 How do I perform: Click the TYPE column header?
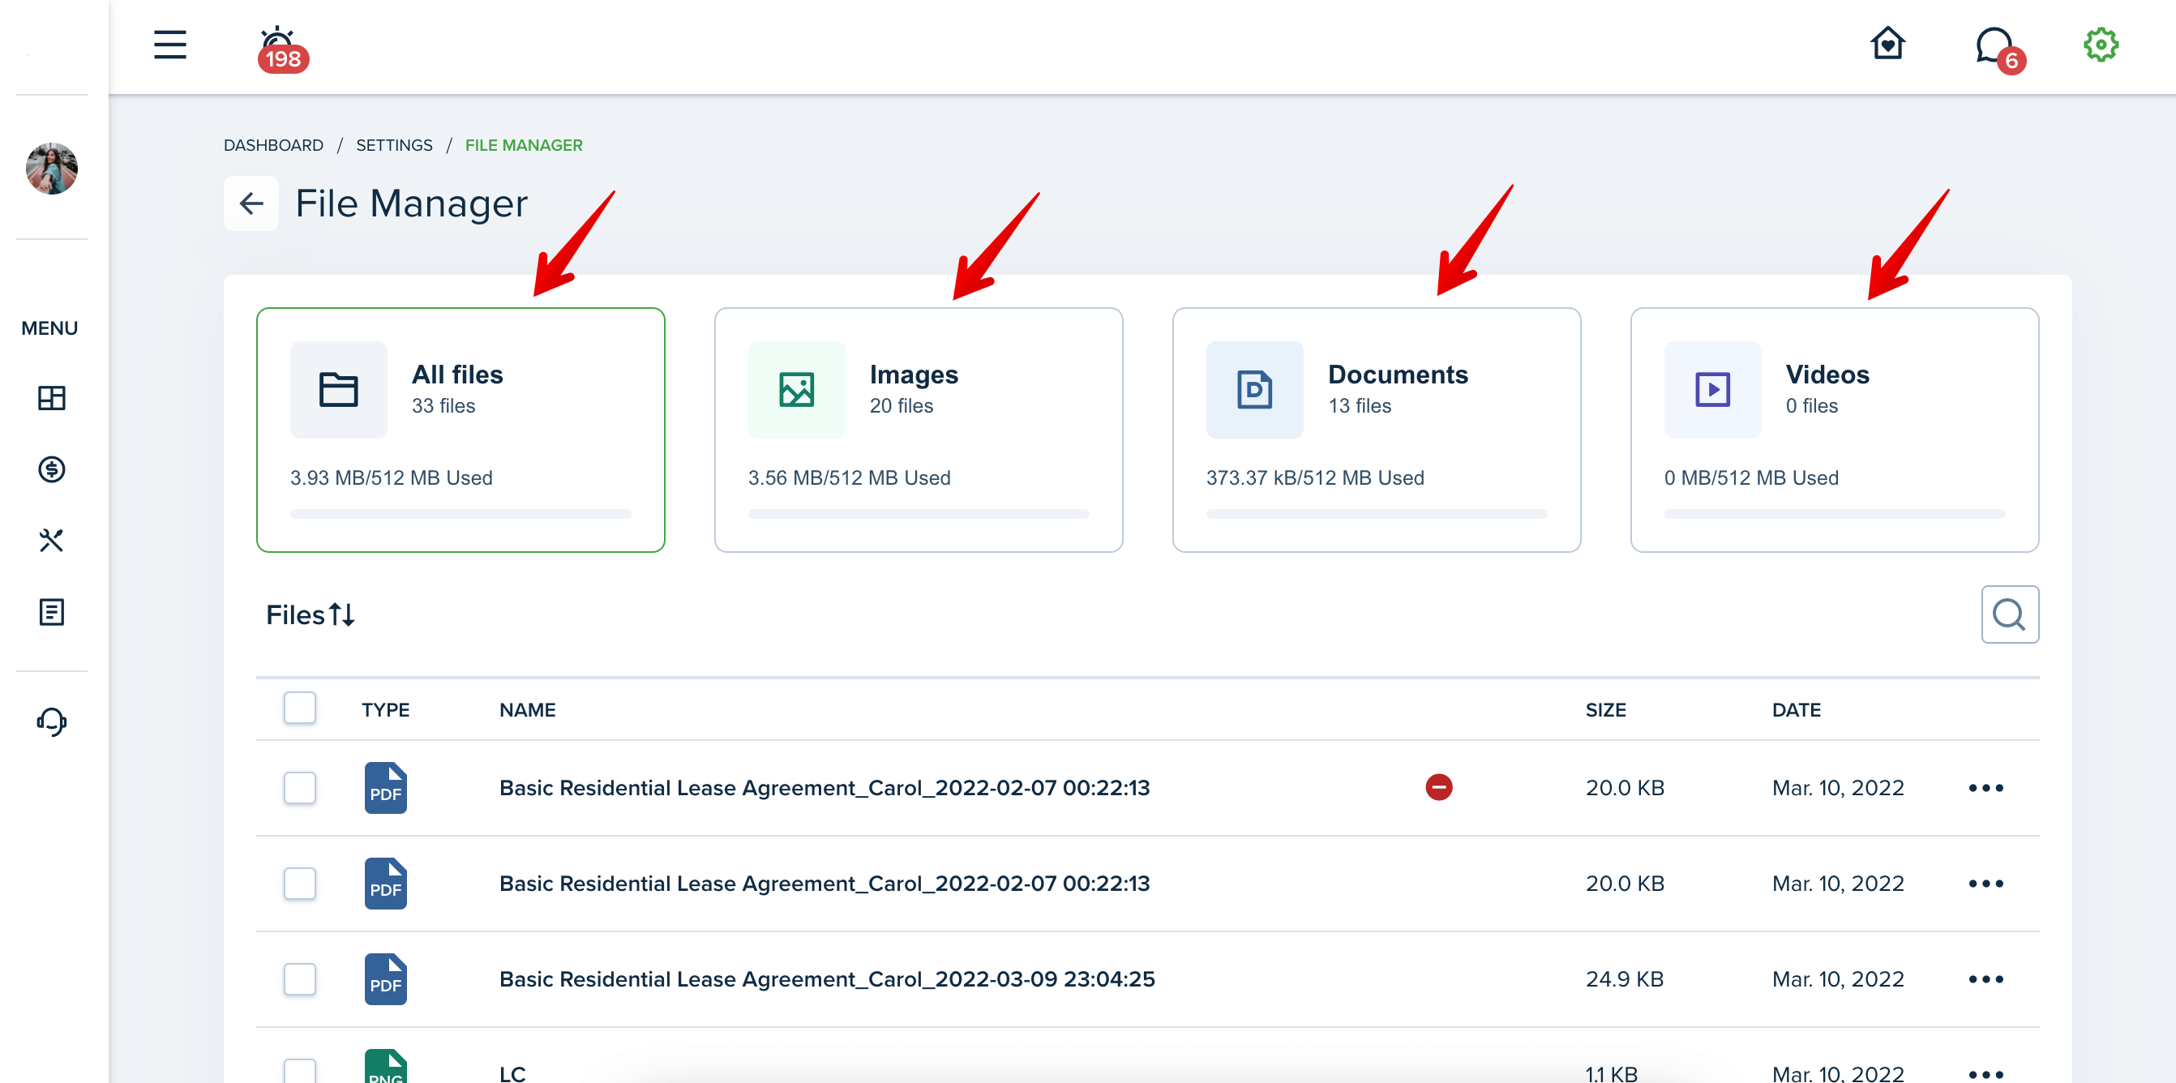385,709
